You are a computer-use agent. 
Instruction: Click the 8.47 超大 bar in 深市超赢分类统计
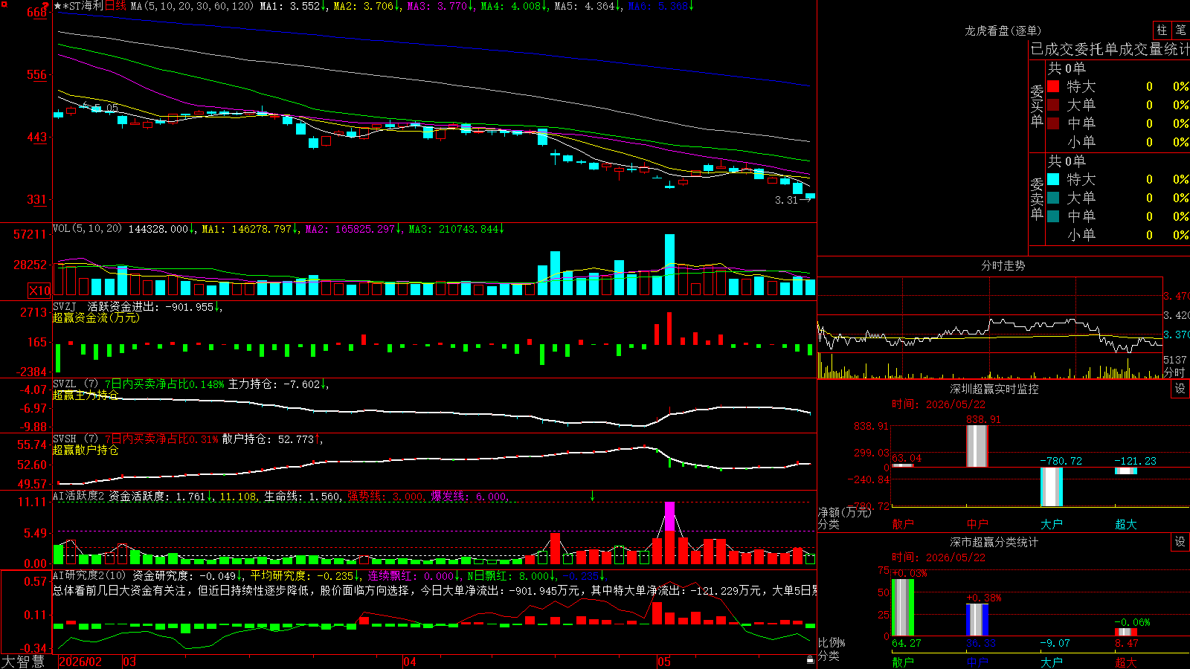(1126, 633)
